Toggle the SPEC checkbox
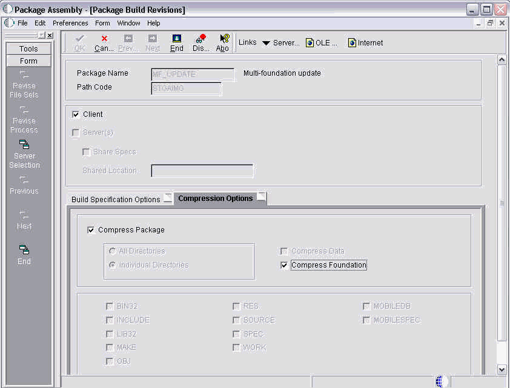510x388 pixels. coord(236,334)
